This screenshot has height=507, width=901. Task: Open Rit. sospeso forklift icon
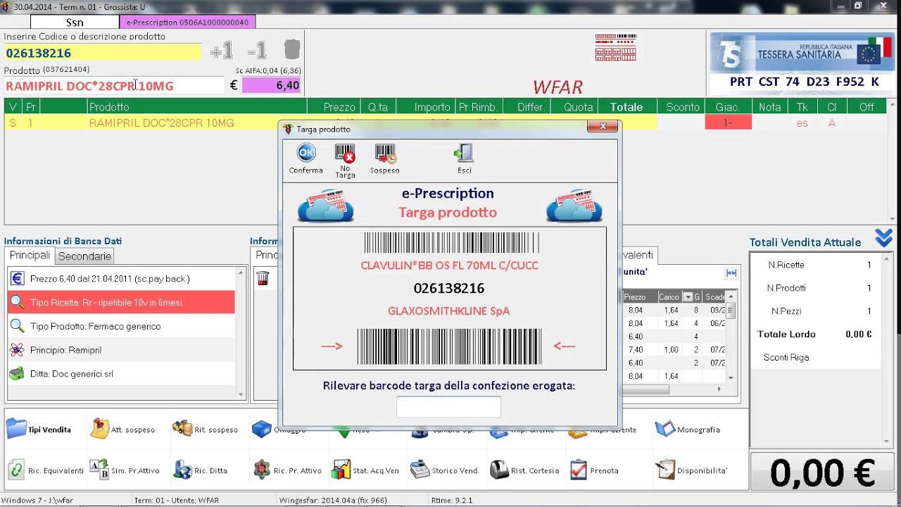coord(206,429)
